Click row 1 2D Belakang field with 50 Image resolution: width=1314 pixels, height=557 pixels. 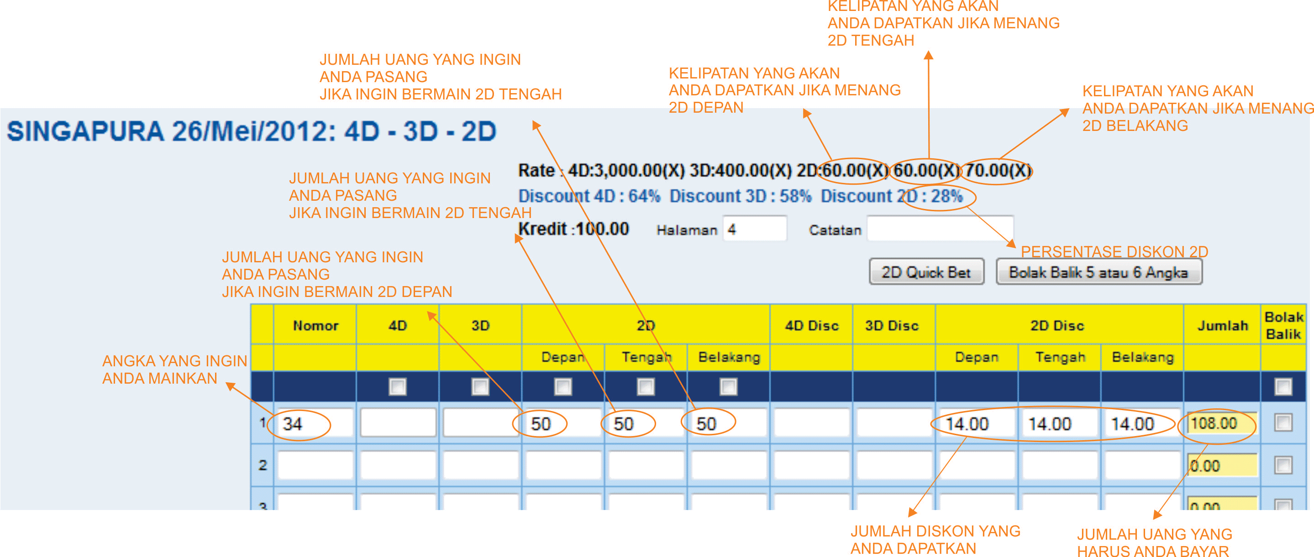pos(728,423)
